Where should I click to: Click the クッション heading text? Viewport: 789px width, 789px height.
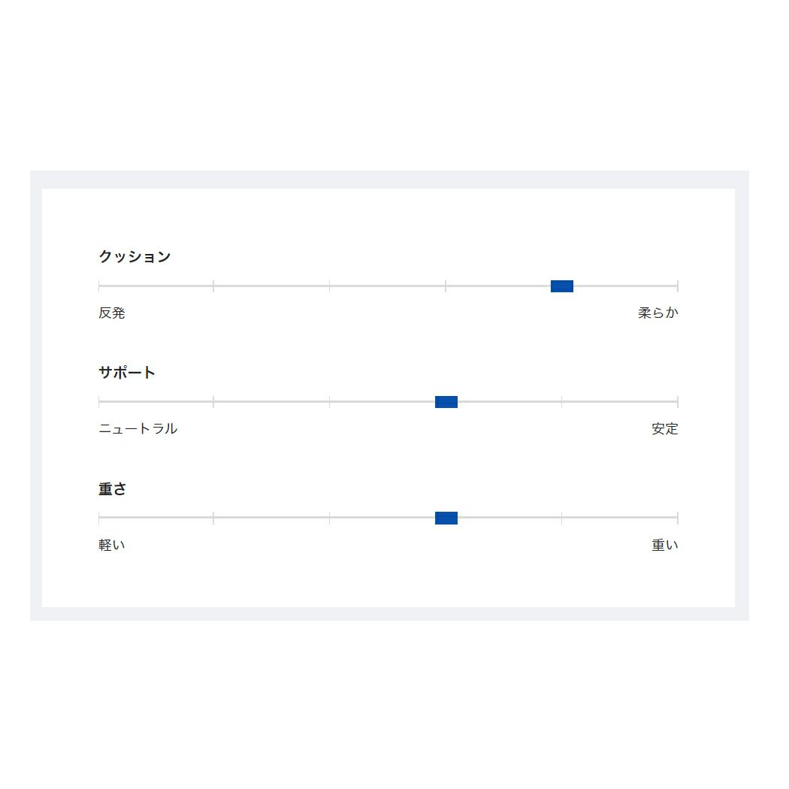coord(135,257)
